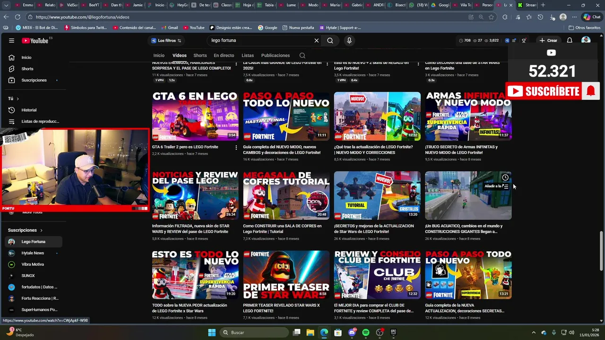Screen dimensions: 605x340
Task: Open Otros favoritos bookmarks folder
Action: pos(585,28)
